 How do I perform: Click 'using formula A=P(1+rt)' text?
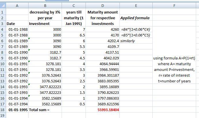[174, 58]
